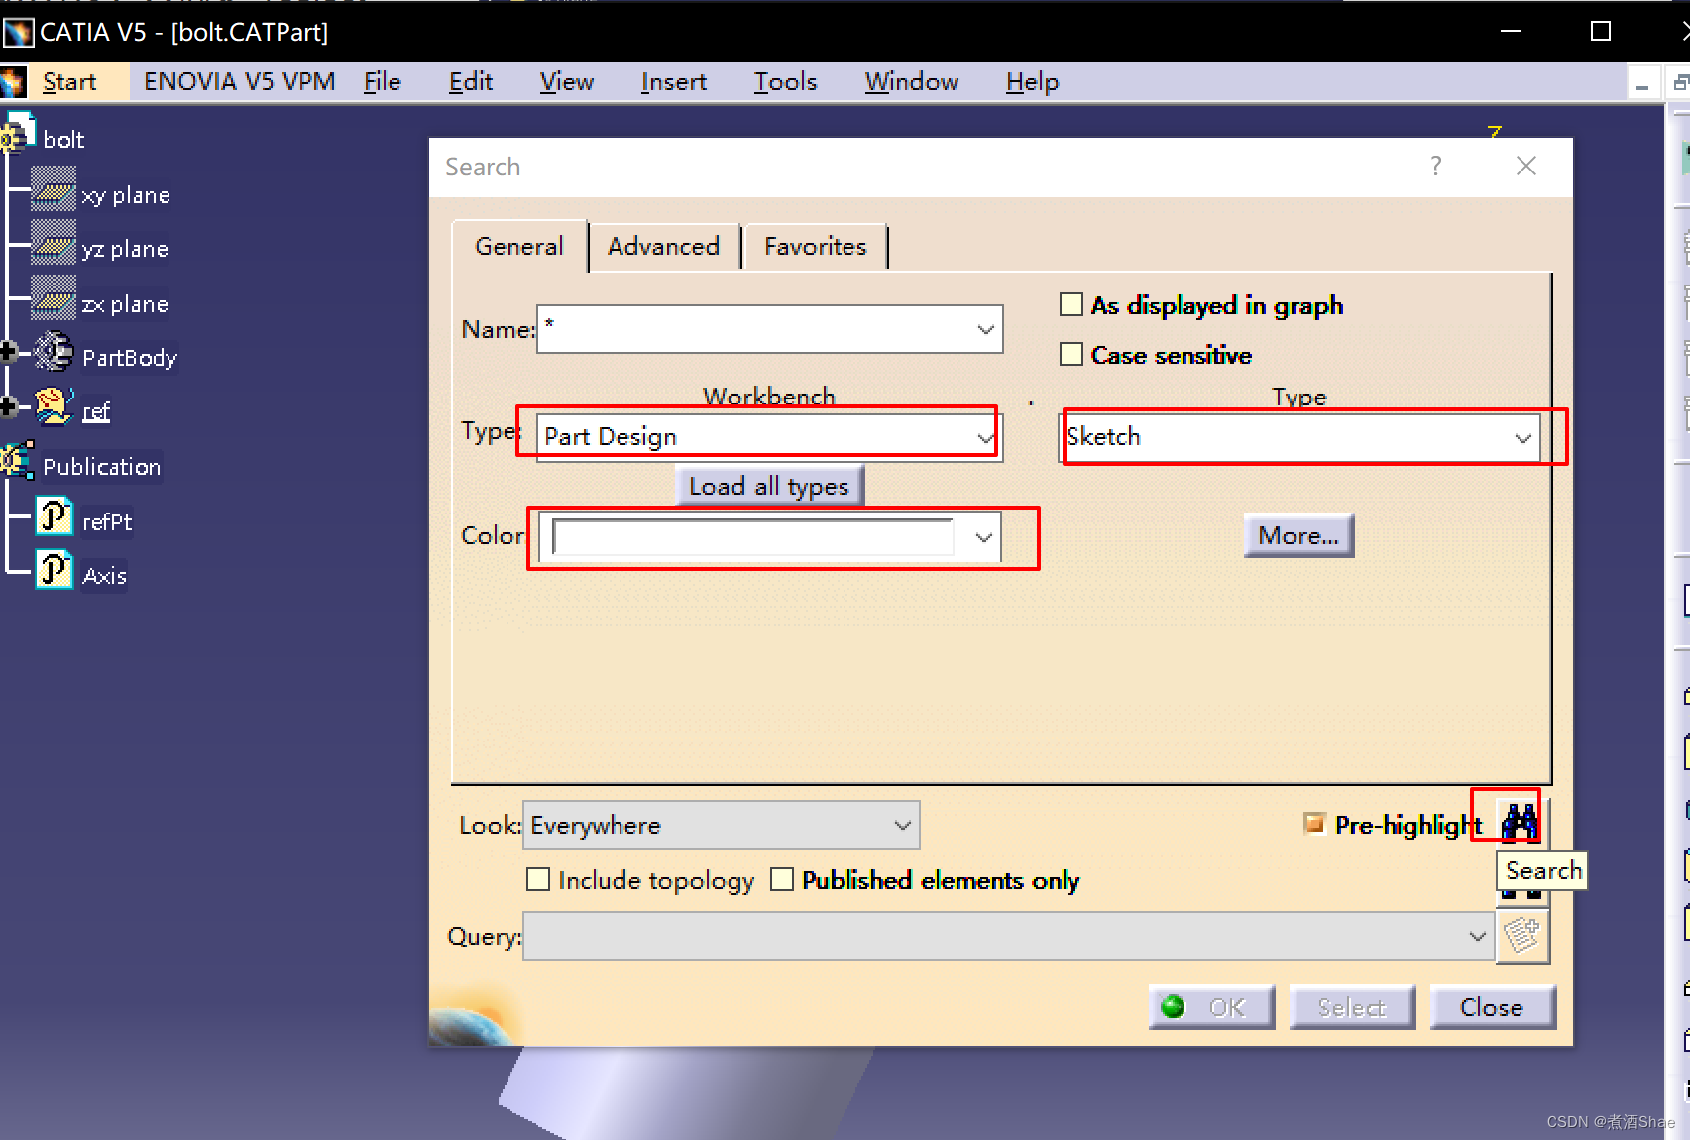Click the Publication node icon
The width and height of the screenshot is (1690, 1140).
pyautogui.click(x=18, y=461)
